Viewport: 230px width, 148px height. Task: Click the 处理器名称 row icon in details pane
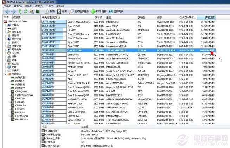point(43,131)
